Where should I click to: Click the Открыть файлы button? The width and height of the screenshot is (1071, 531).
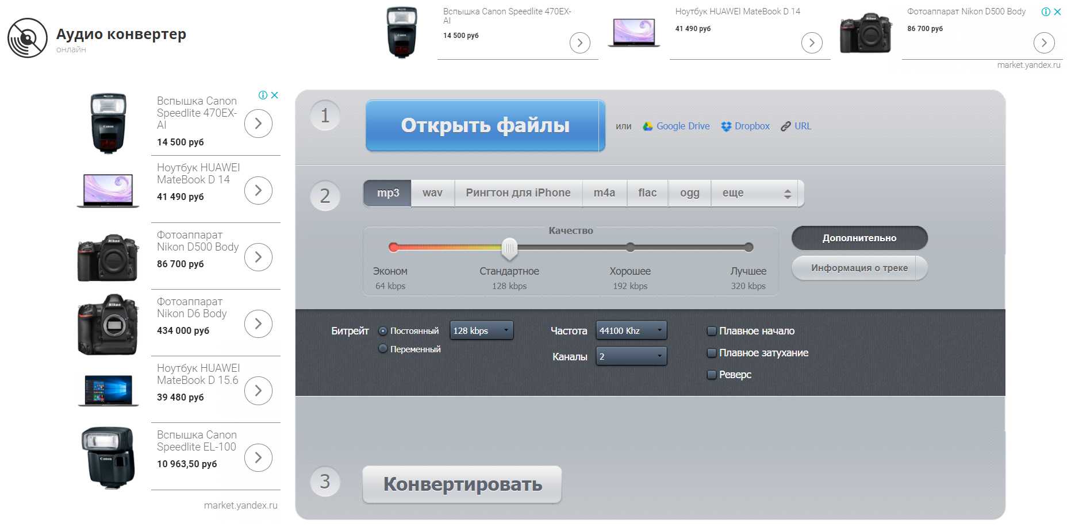coord(485,126)
